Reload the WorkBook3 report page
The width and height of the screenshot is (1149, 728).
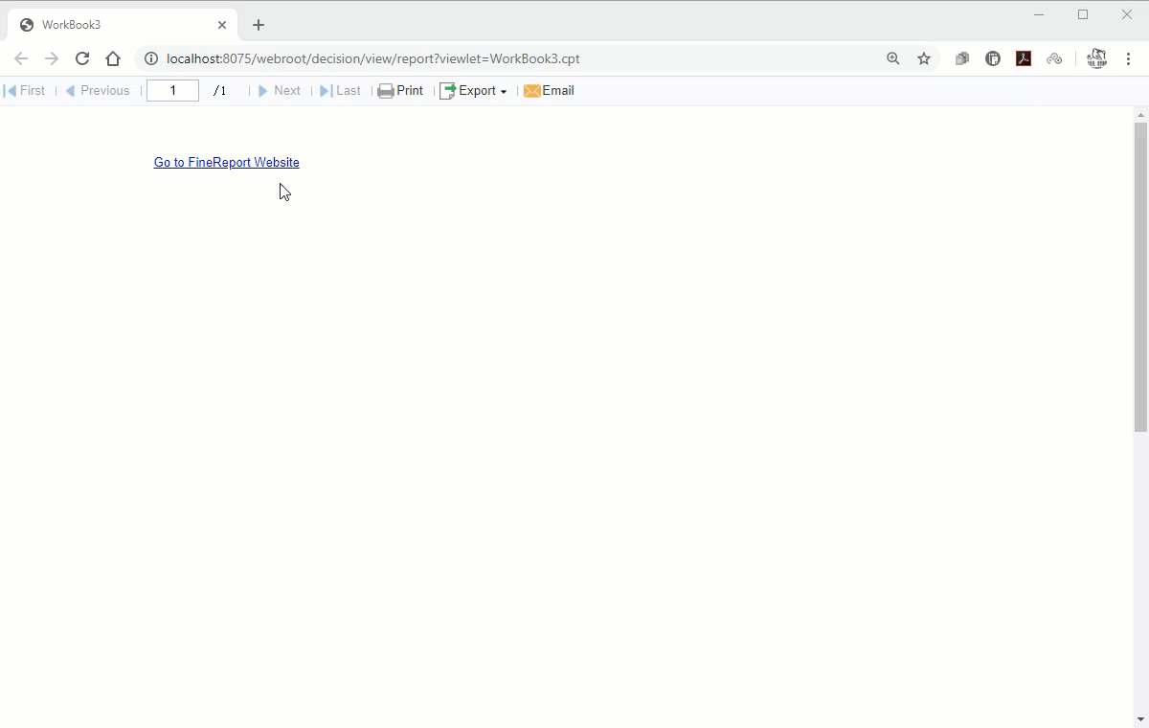[x=82, y=58]
